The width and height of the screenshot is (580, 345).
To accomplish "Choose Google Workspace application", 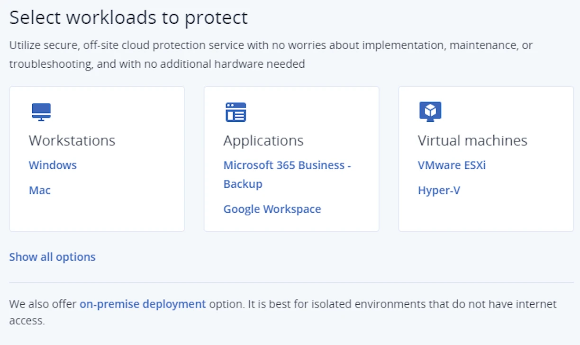I will tap(272, 209).
